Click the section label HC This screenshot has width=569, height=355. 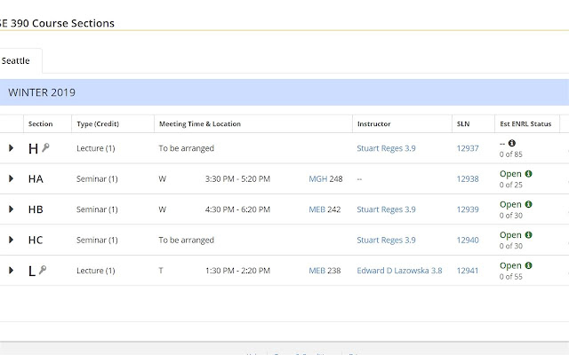point(36,240)
